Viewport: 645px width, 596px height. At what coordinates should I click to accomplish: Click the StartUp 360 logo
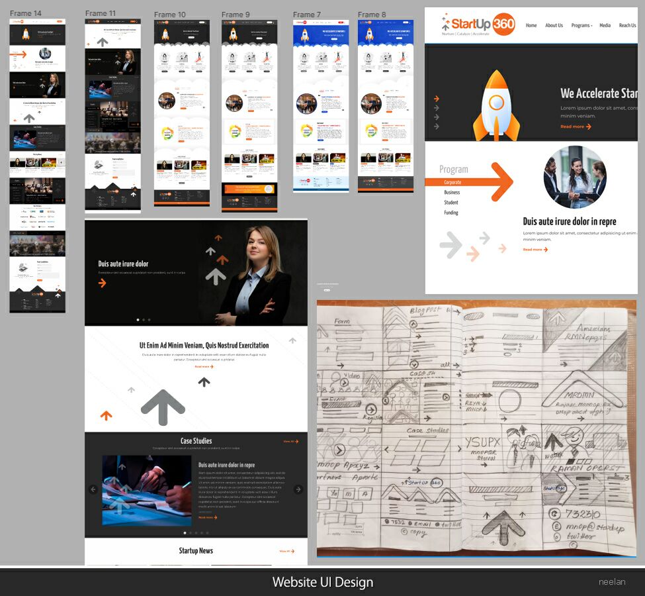[x=479, y=25]
